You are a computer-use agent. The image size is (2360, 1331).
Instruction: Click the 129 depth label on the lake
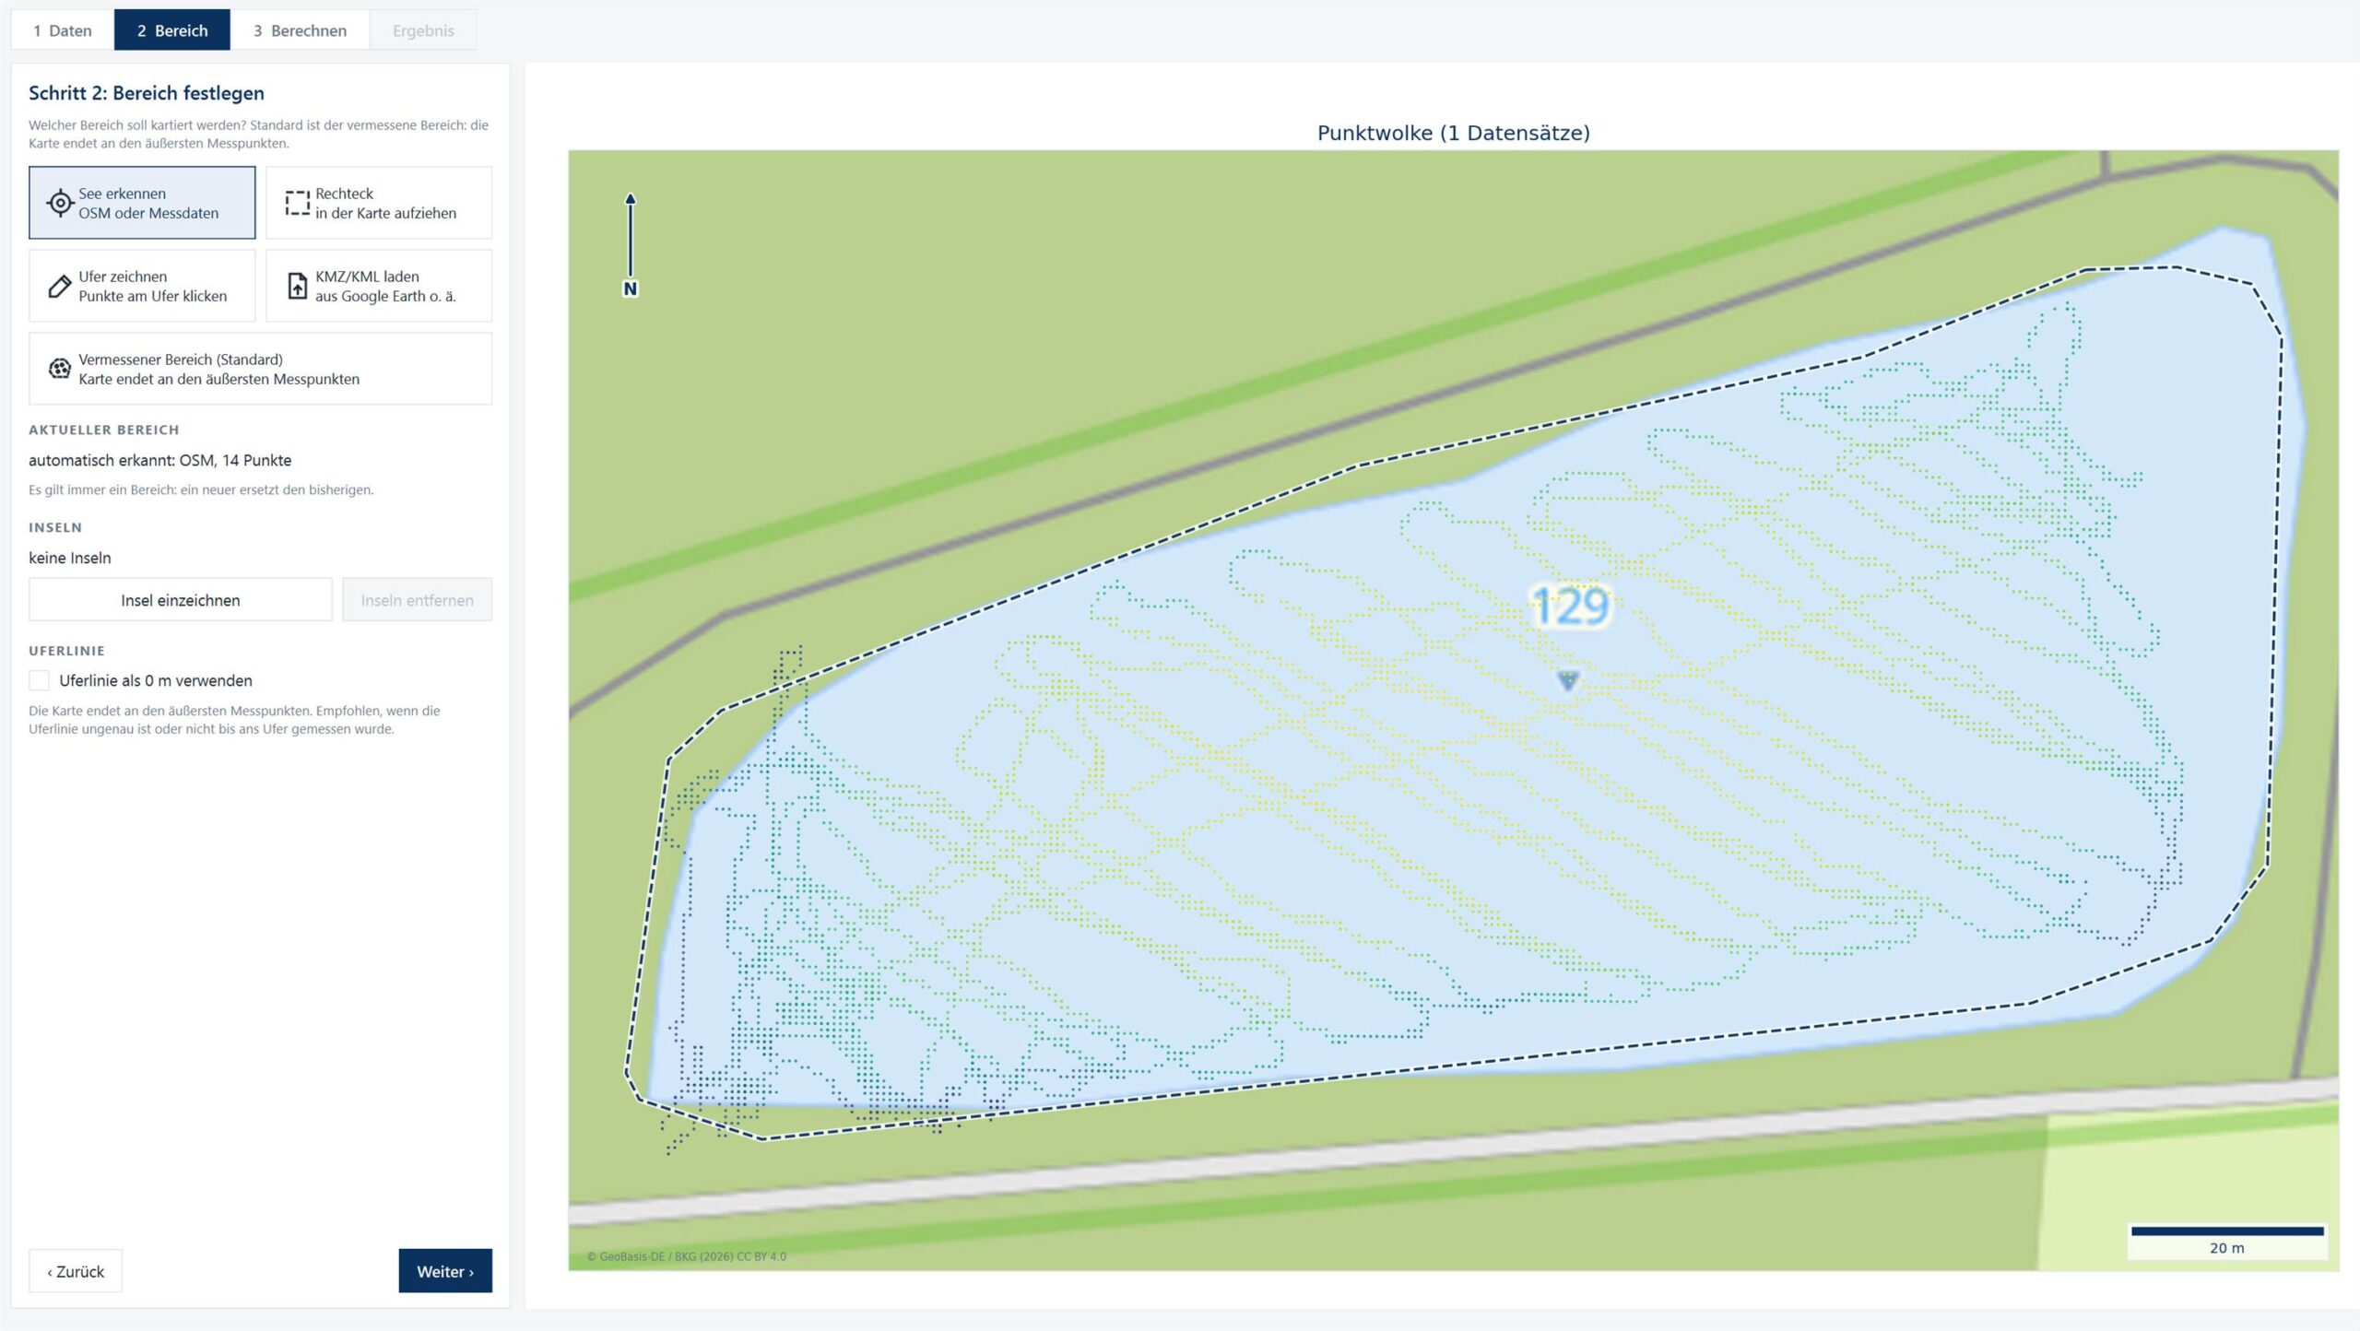tap(1570, 607)
